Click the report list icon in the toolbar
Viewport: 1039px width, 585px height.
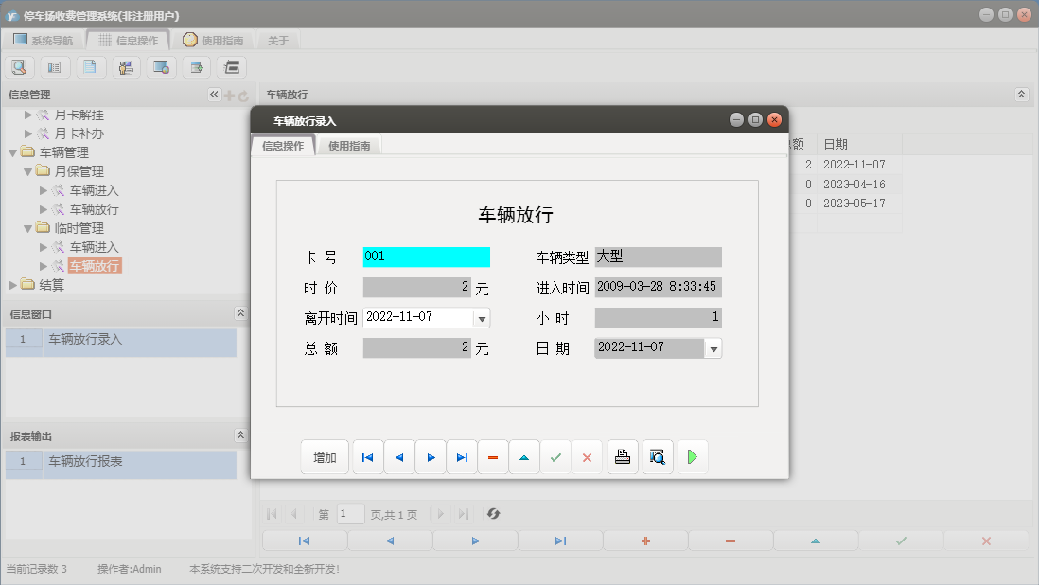pyautogui.click(x=54, y=67)
